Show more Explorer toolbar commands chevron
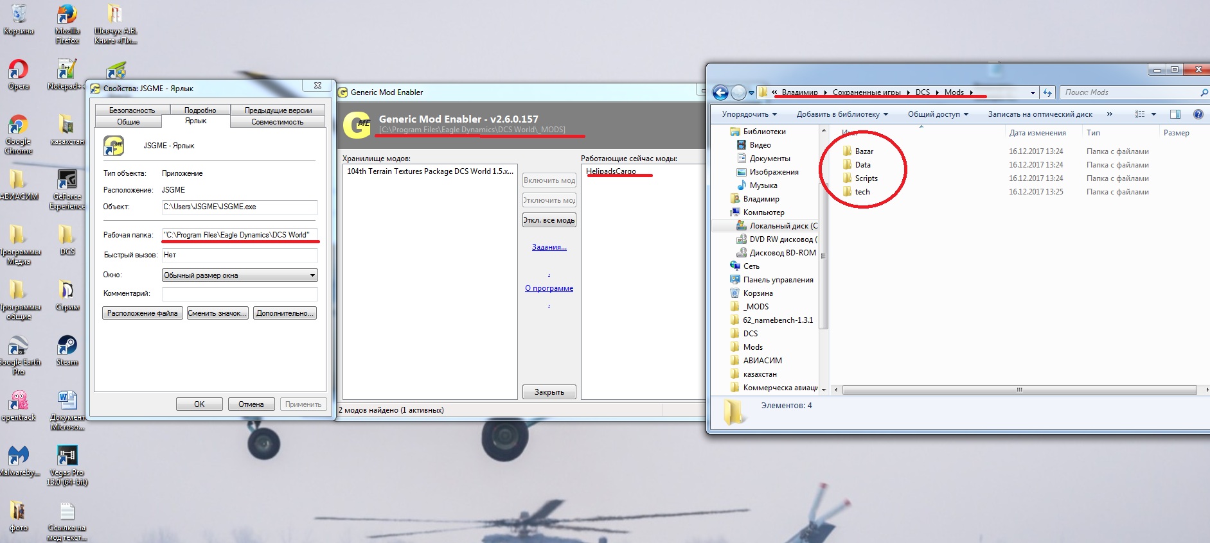This screenshot has height=543, width=1210. (x=1110, y=114)
